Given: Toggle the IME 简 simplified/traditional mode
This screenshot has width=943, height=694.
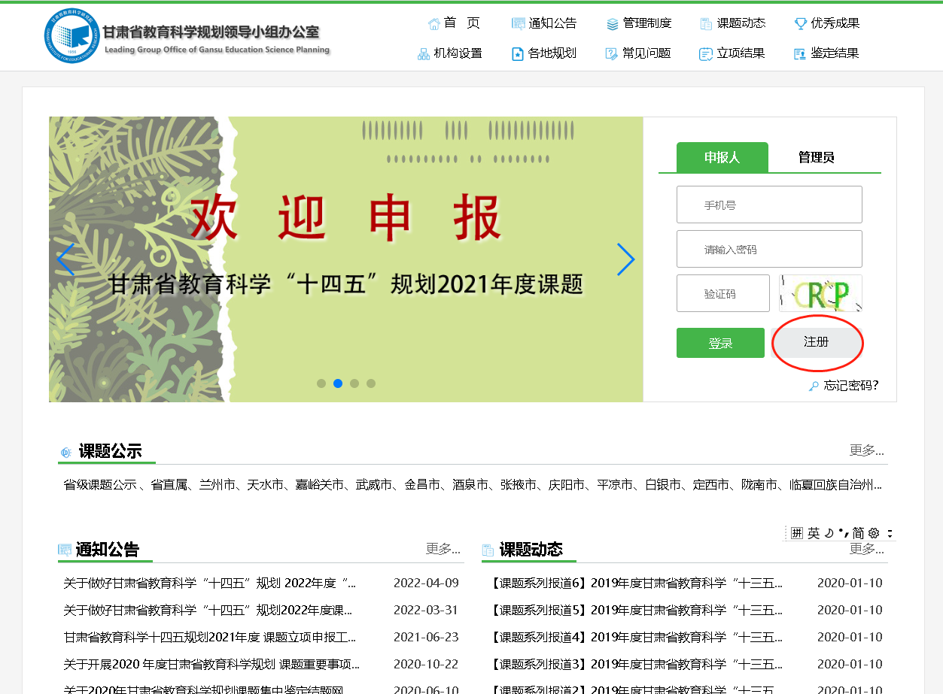Looking at the screenshot, I should click(x=858, y=533).
